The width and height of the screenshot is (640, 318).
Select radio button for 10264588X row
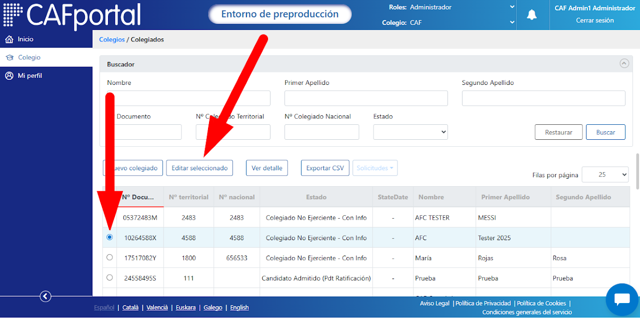[x=109, y=237]
